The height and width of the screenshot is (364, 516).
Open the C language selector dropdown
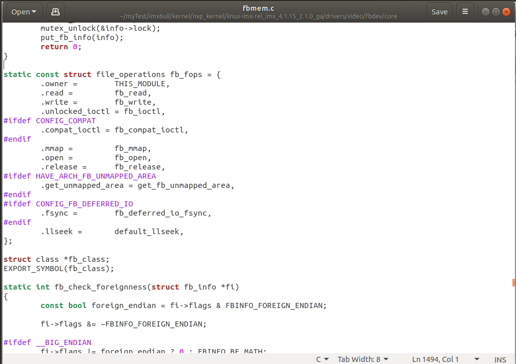(x=322, y=359)
